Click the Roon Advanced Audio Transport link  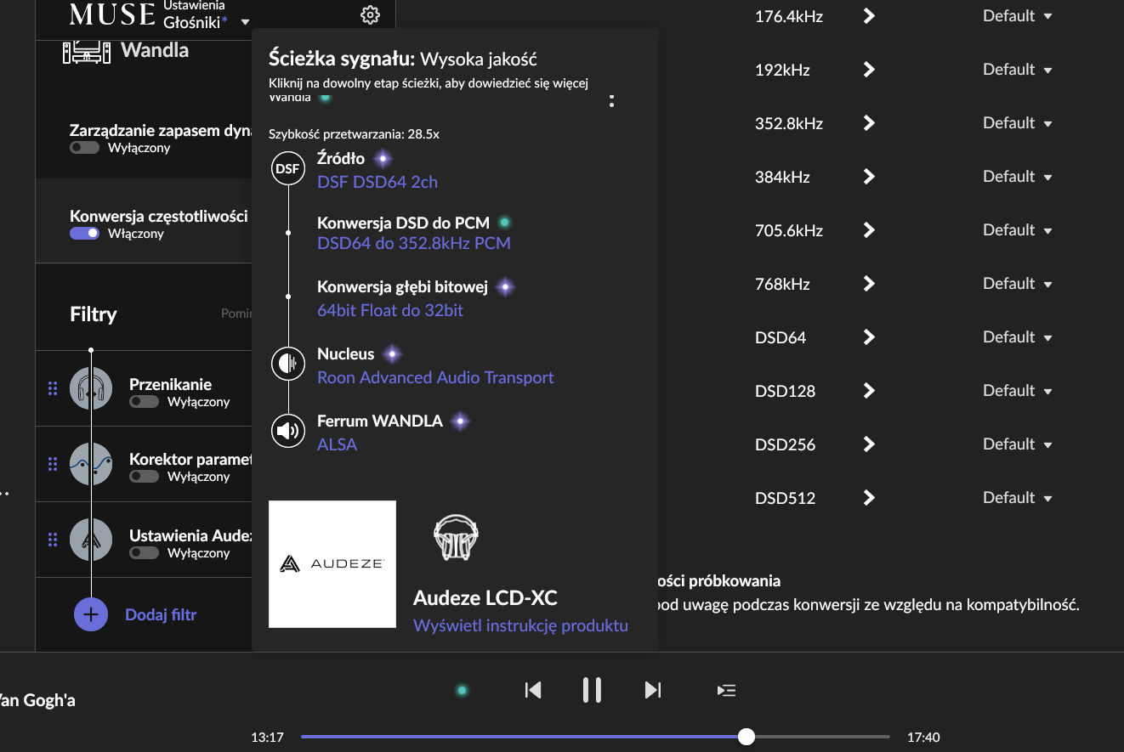tap(435, 377)
